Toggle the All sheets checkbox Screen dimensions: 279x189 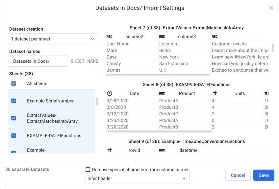(13, 84)
